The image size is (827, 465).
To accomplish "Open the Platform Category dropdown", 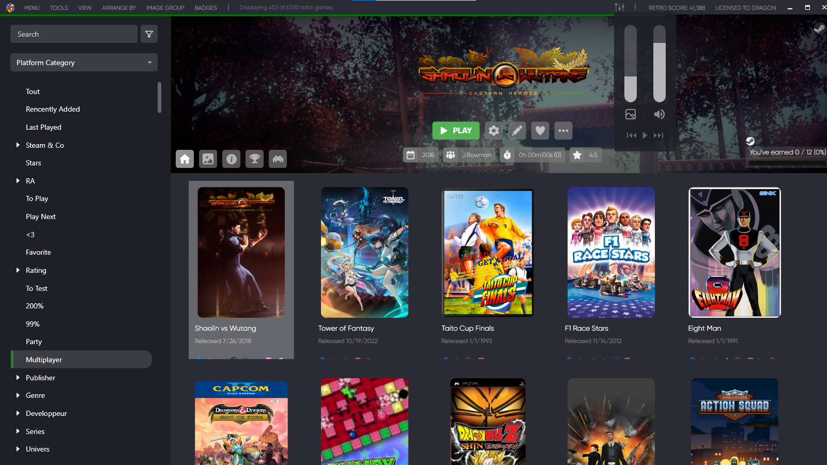I will 84,63.
